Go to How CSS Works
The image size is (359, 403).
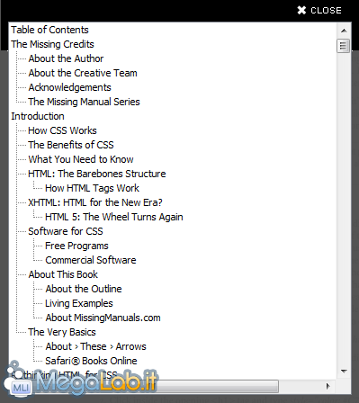point(62,130)
